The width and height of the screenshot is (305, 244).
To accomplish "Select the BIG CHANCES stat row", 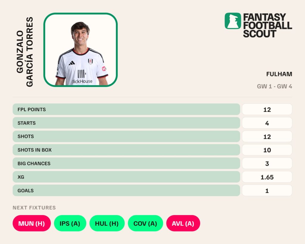I will tap(152, 163).
